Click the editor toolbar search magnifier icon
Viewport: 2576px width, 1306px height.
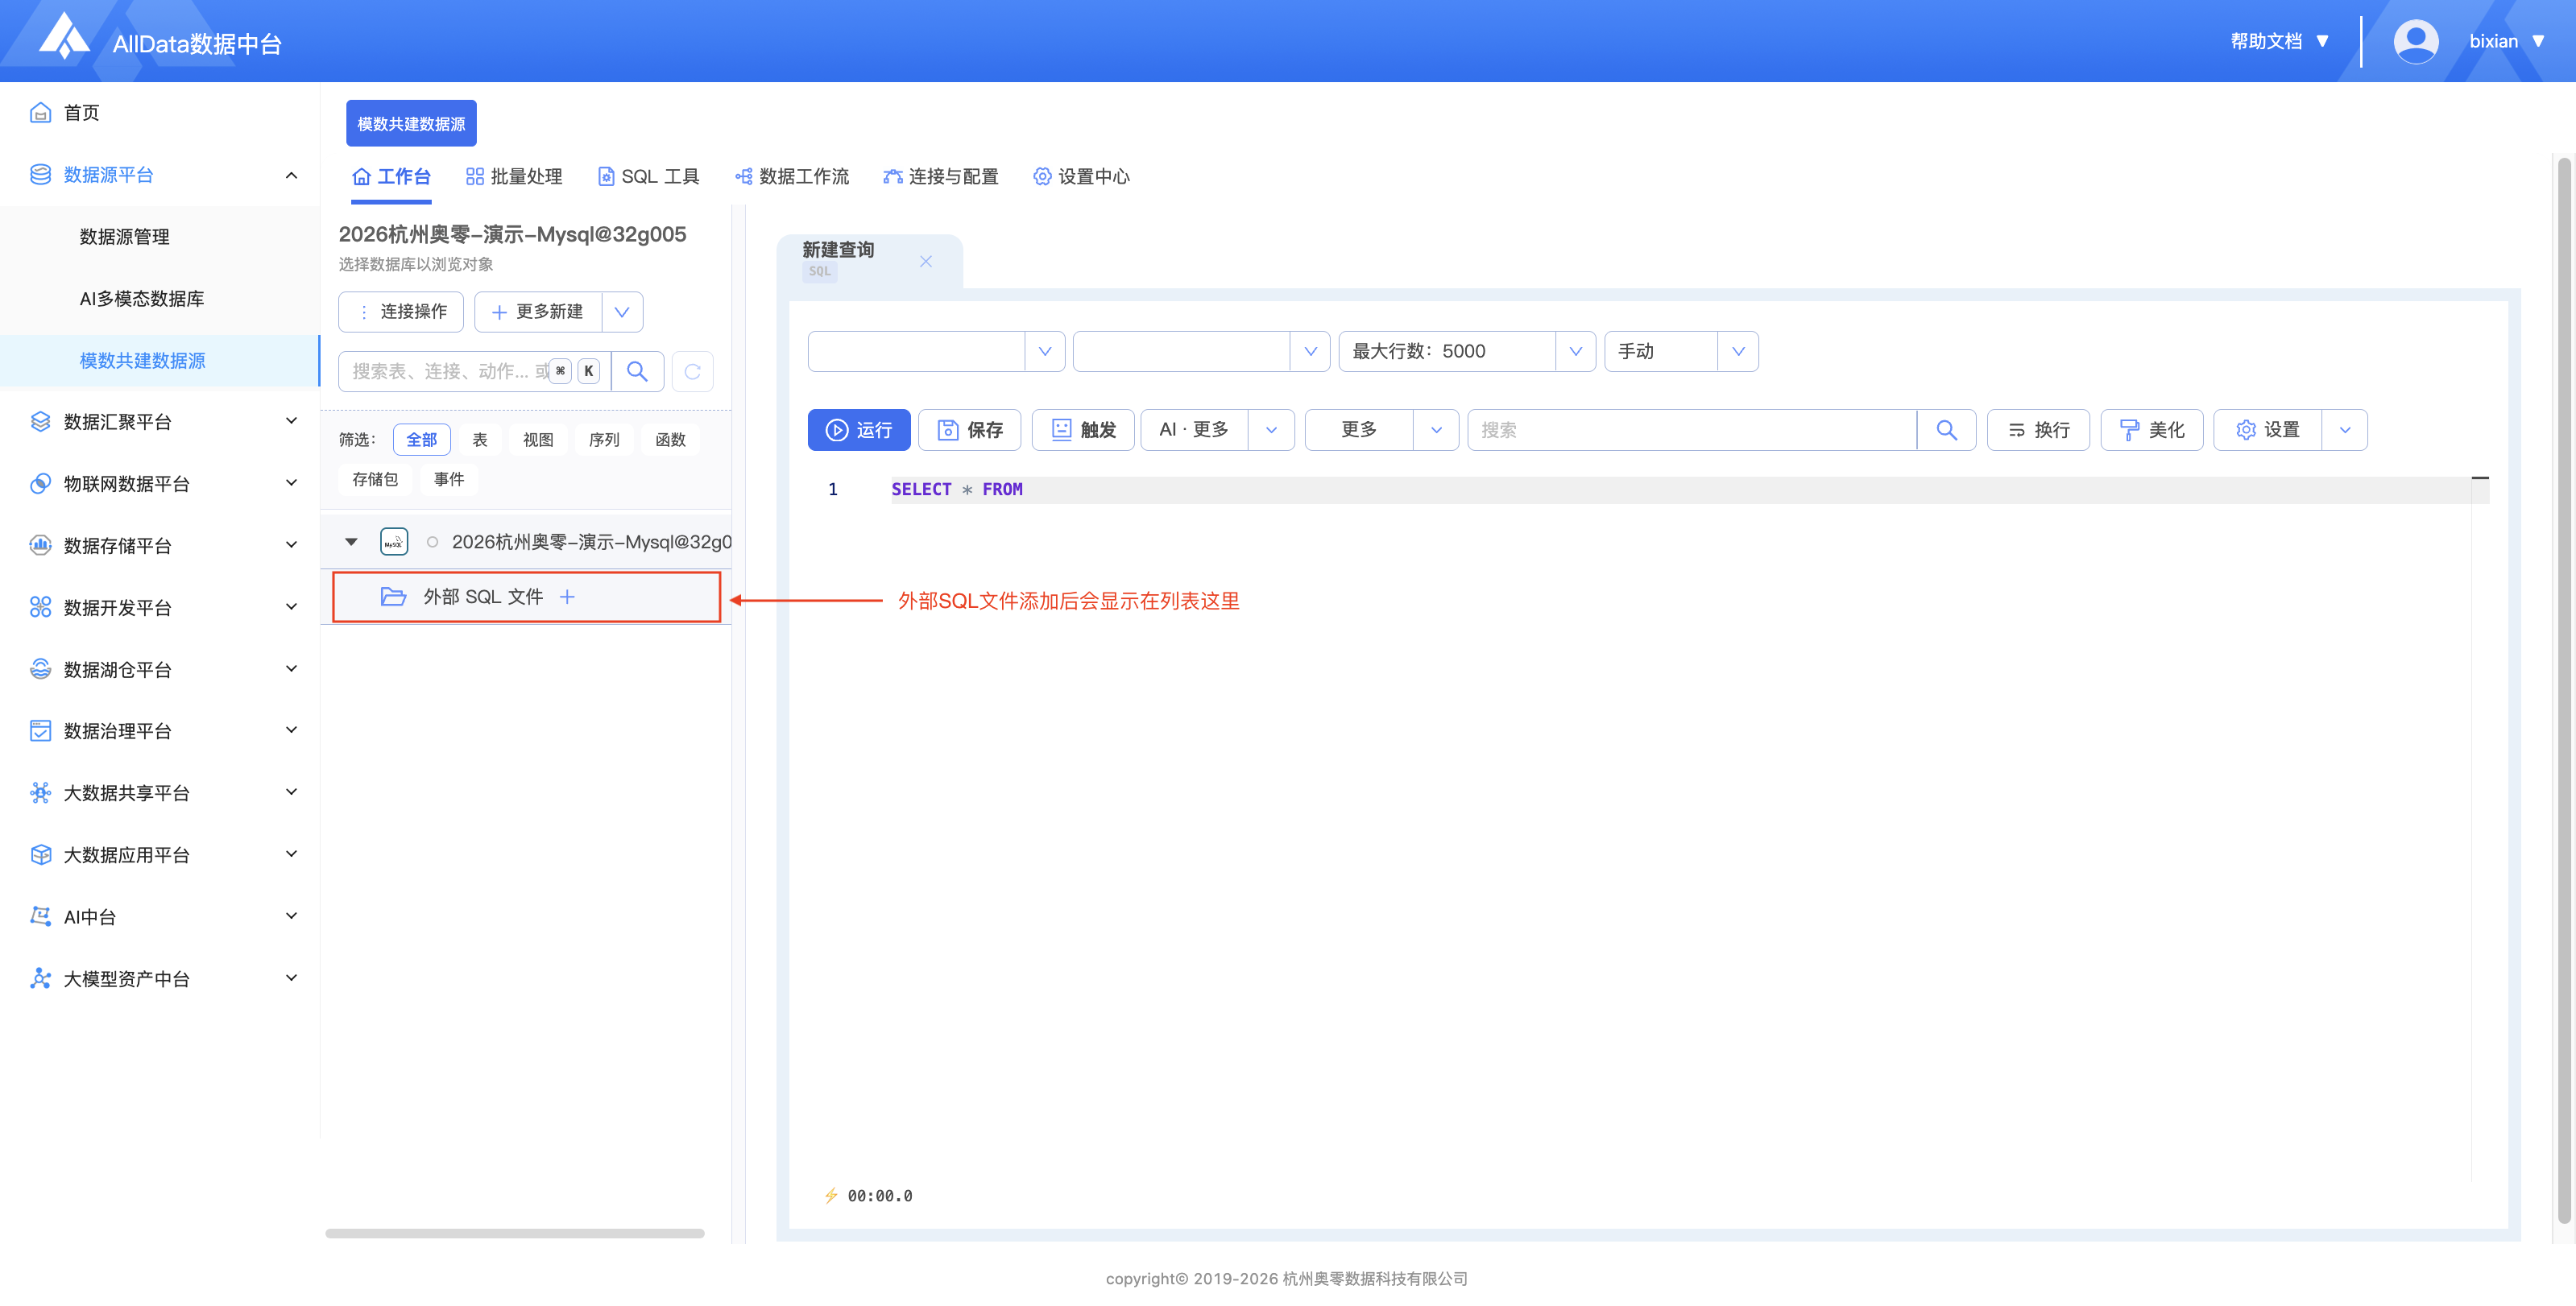(x=1946, y=430)
